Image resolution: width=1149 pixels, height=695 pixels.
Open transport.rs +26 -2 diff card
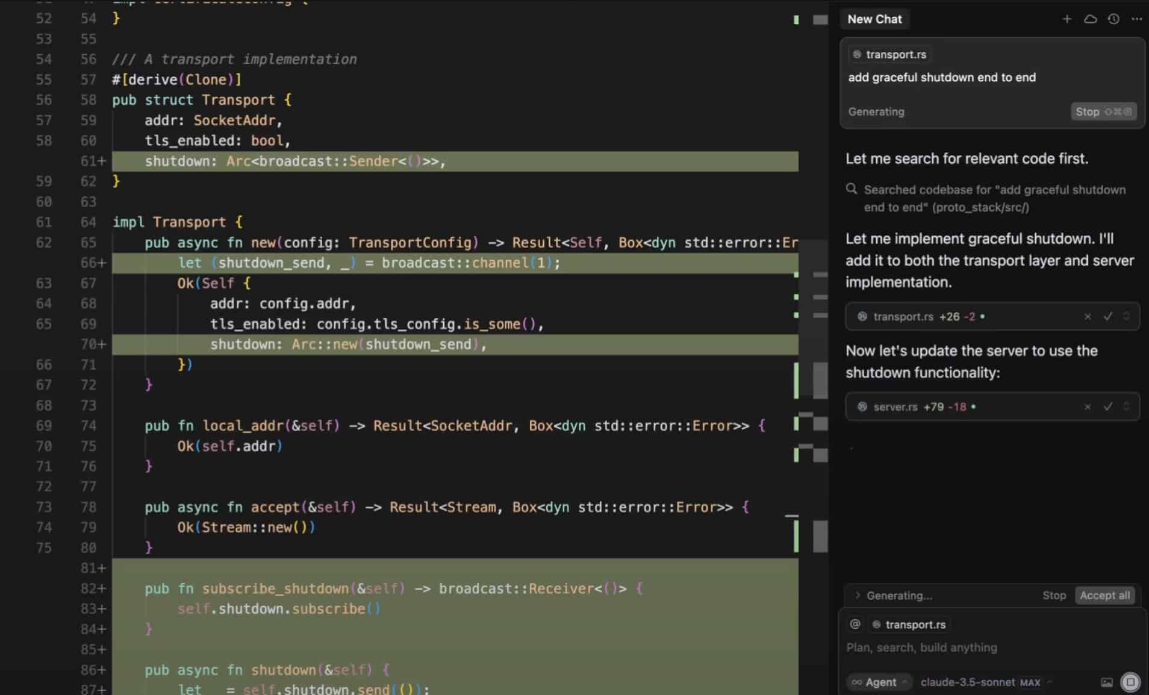click(992, 317)
